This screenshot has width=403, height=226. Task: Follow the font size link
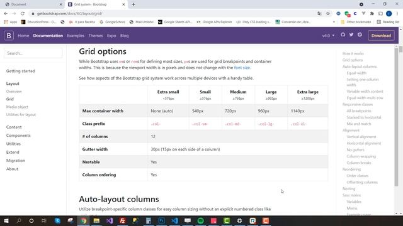242,68
